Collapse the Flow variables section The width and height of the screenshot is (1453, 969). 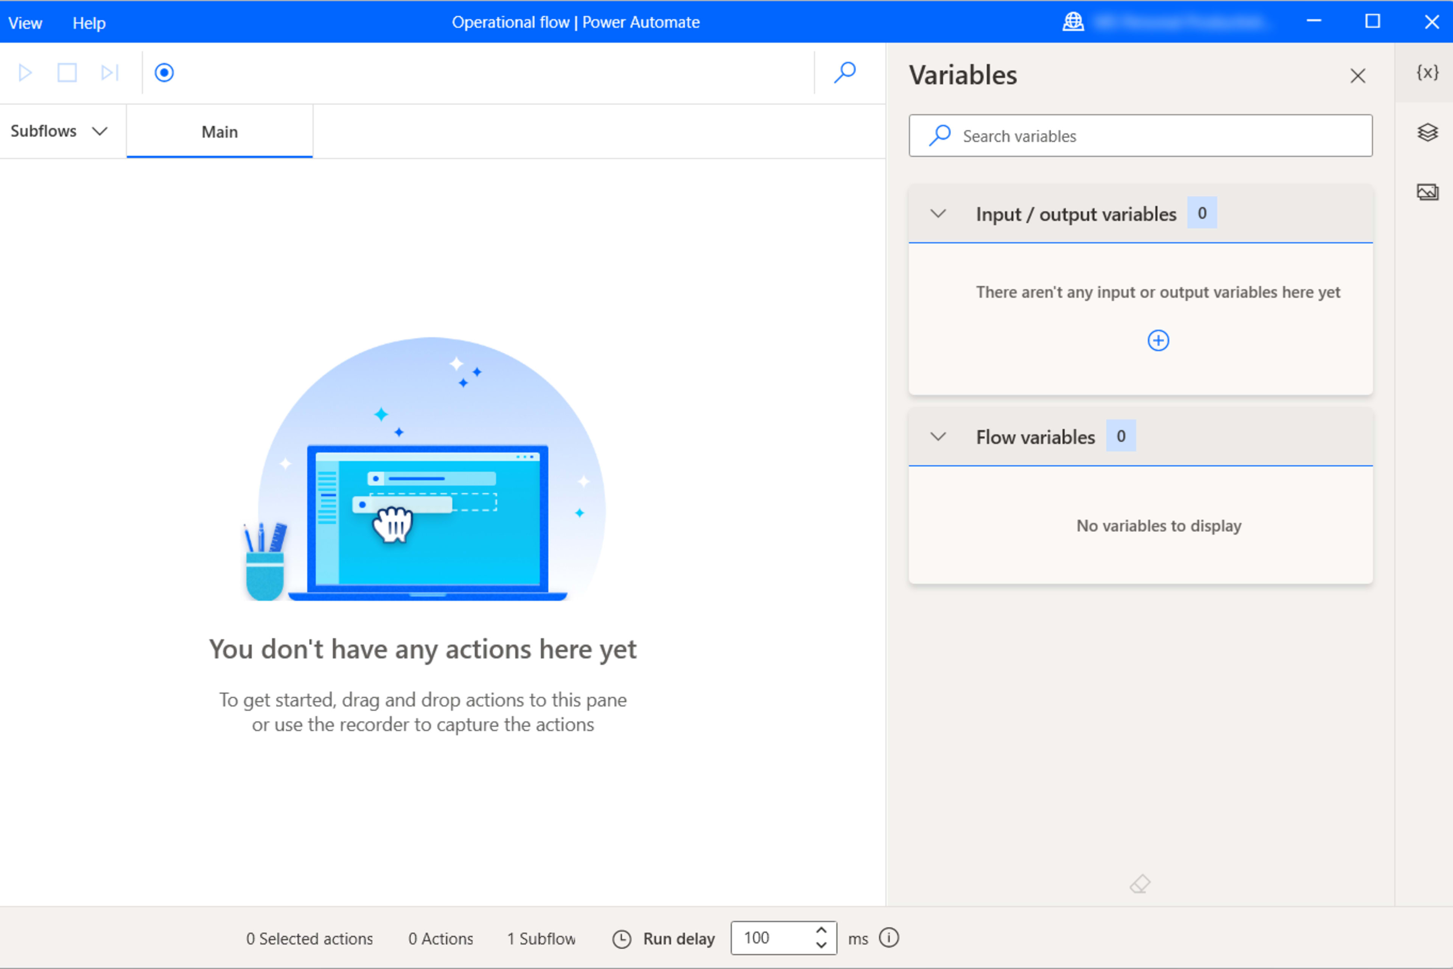[x=938, y=437]
